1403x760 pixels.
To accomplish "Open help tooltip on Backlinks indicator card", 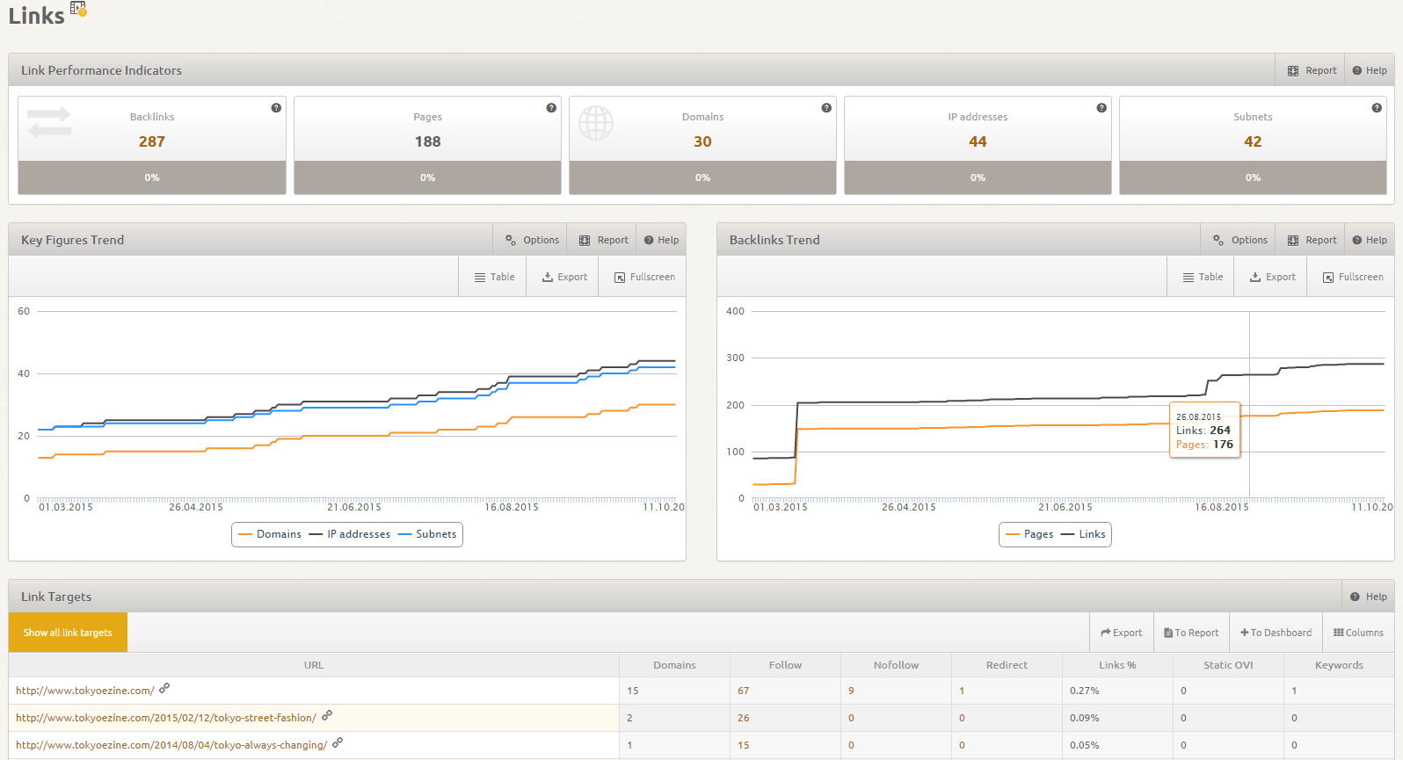I will 276,108.
